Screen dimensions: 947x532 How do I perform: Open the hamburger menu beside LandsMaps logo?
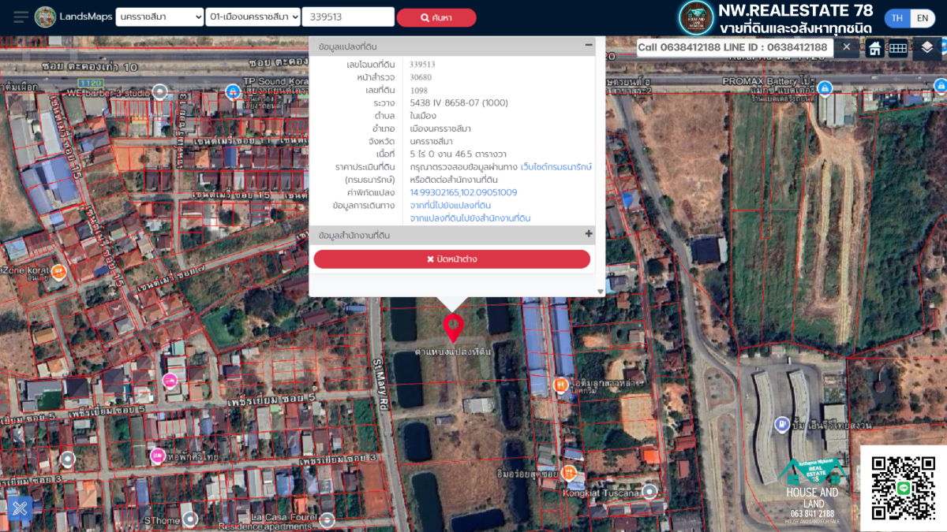[x=21, y=17]
